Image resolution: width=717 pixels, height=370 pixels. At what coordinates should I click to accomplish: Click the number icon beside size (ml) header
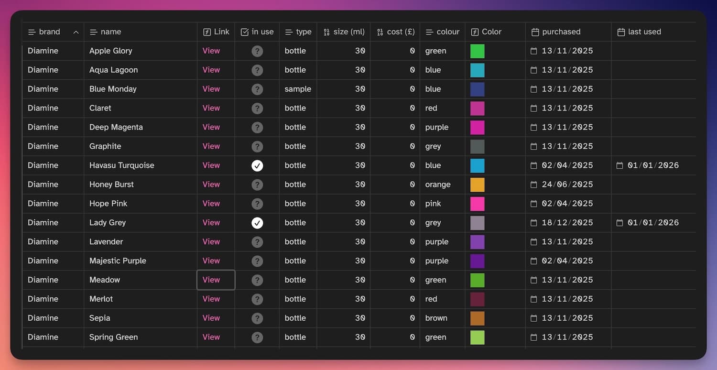point(326,32)
